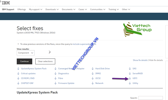
Task: Open the Communities dropdown menu
Action: 98,9
